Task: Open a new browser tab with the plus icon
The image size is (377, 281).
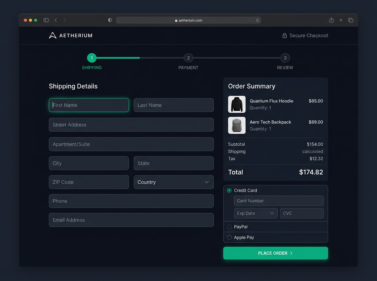Action: coord(341,20)
